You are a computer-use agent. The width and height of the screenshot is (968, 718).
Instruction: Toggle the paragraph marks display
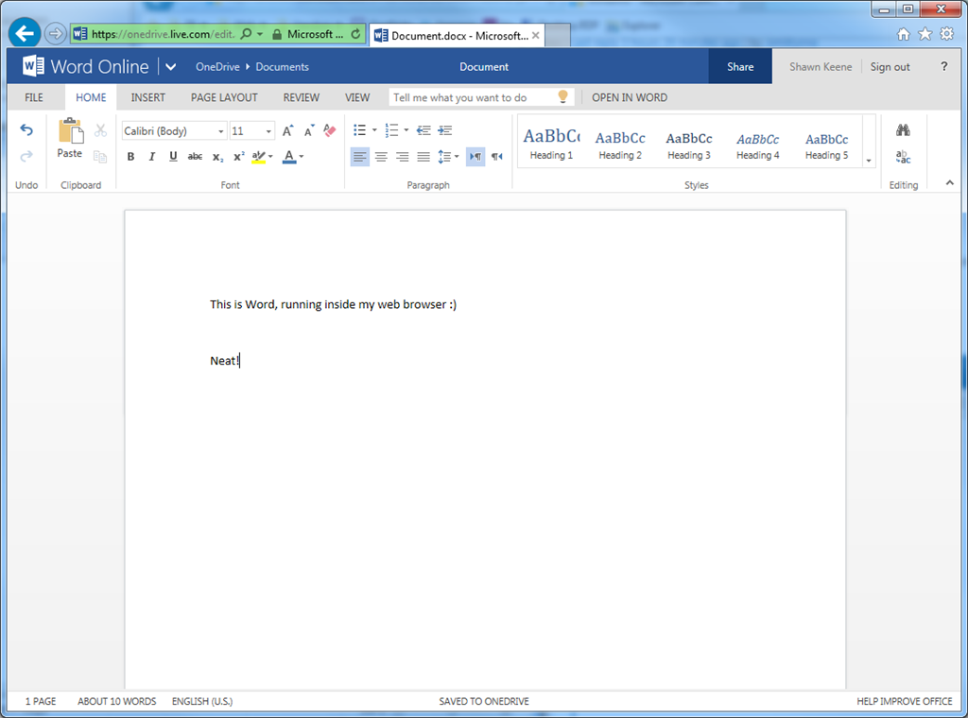(475, 156)
